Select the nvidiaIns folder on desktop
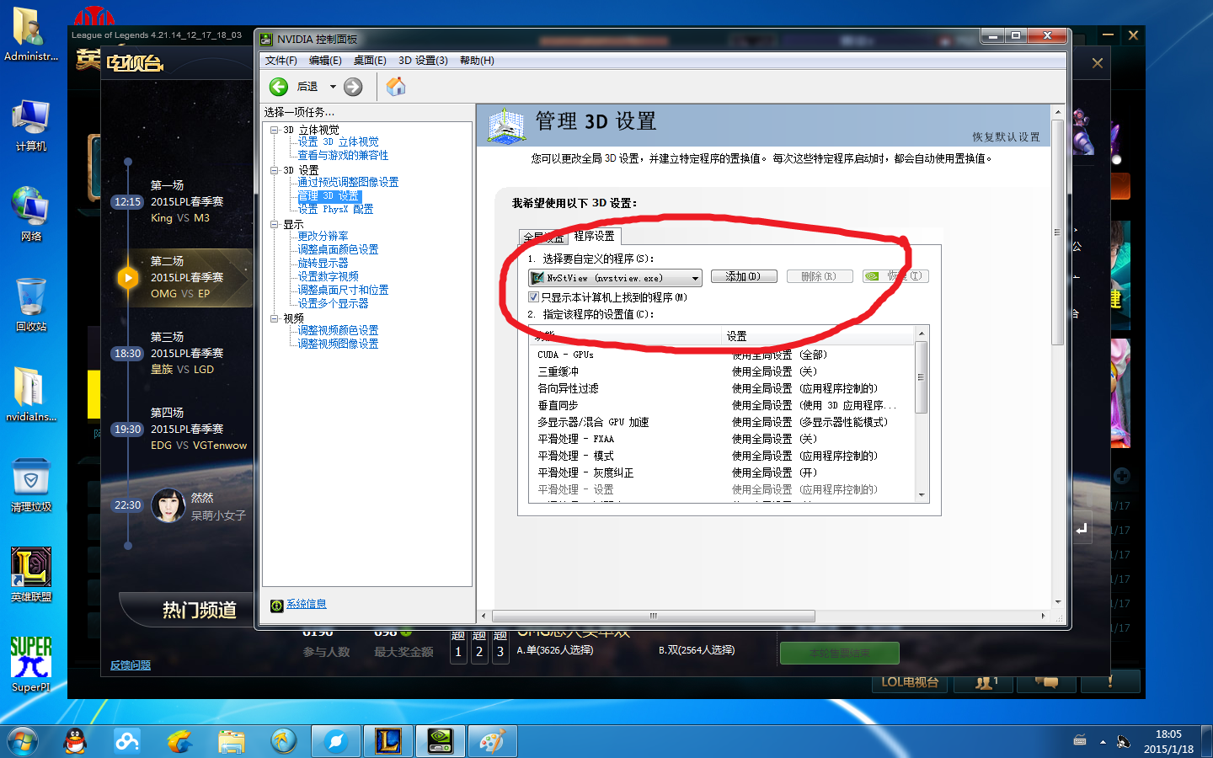The image size is (1213, 758). click(31, 395)
